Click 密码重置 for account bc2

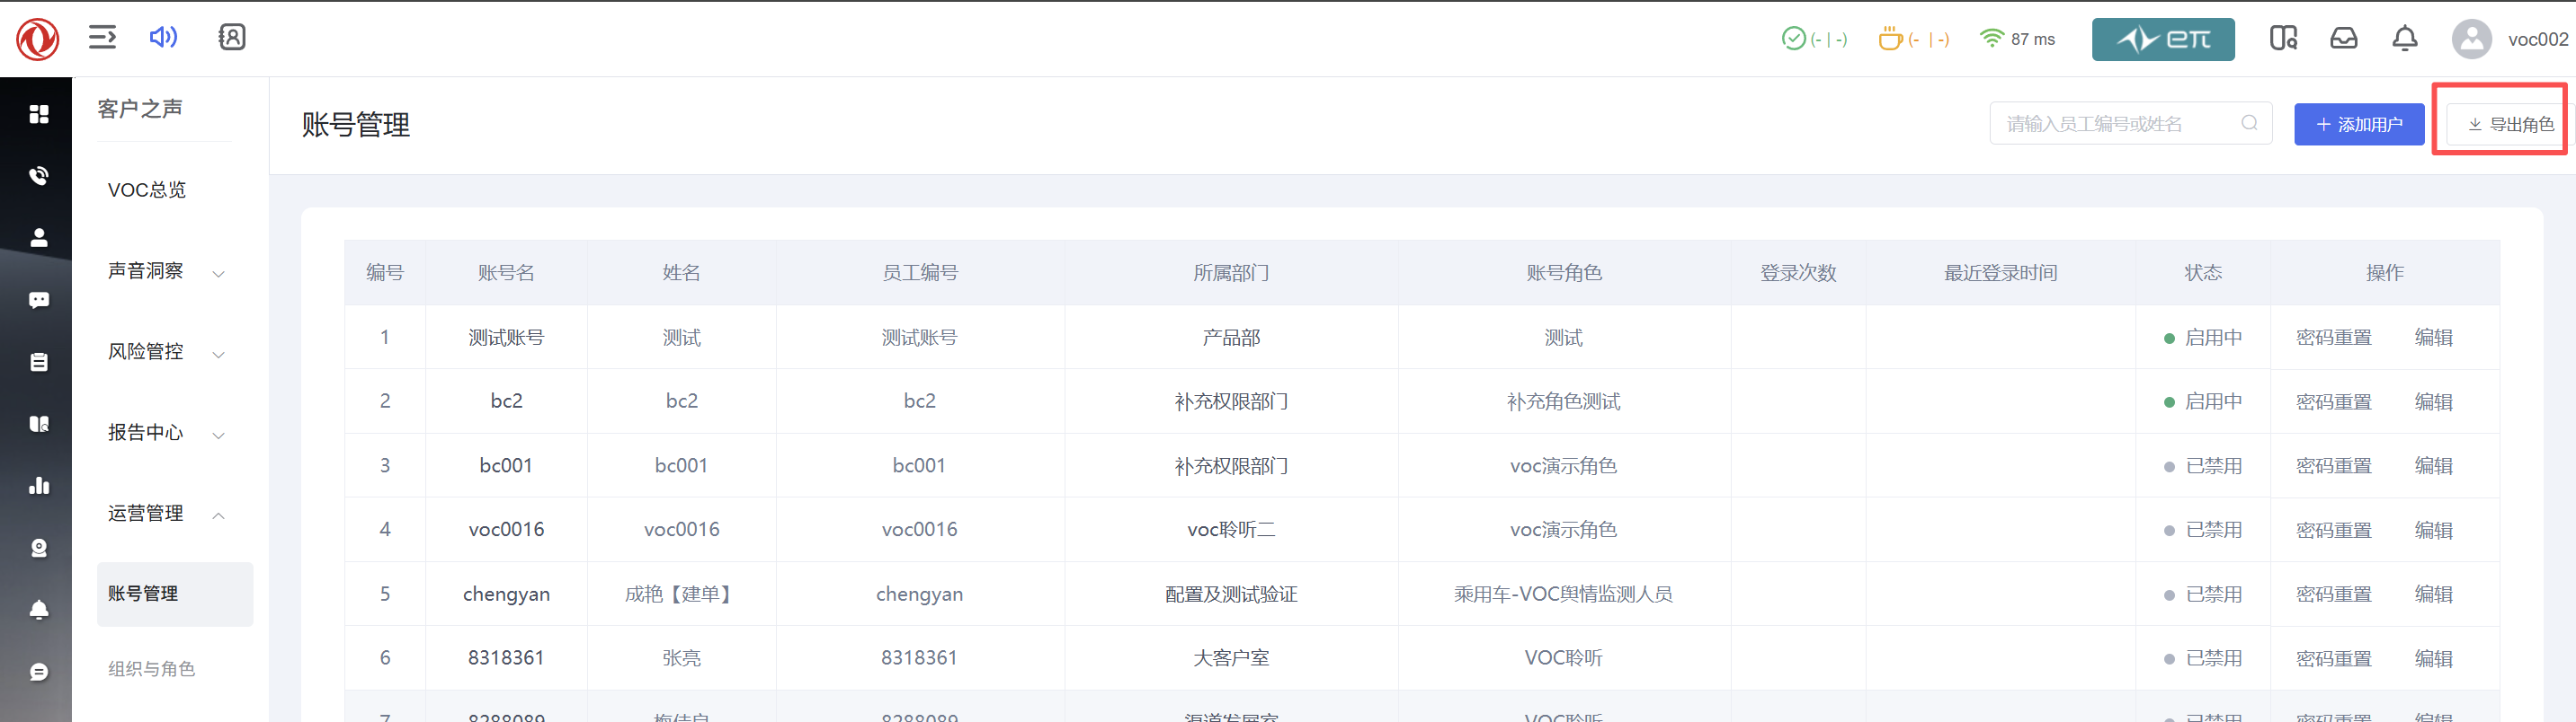click(x=2333, y=401)
